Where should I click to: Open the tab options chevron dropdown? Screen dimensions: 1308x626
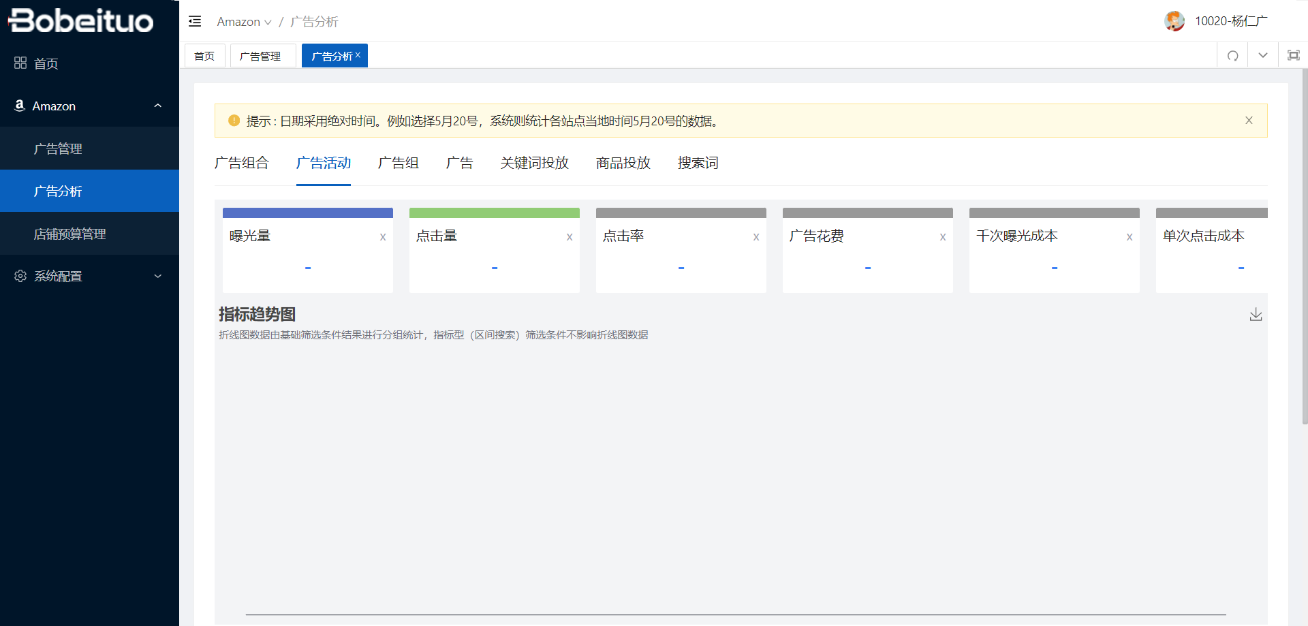click(1263, 55)
